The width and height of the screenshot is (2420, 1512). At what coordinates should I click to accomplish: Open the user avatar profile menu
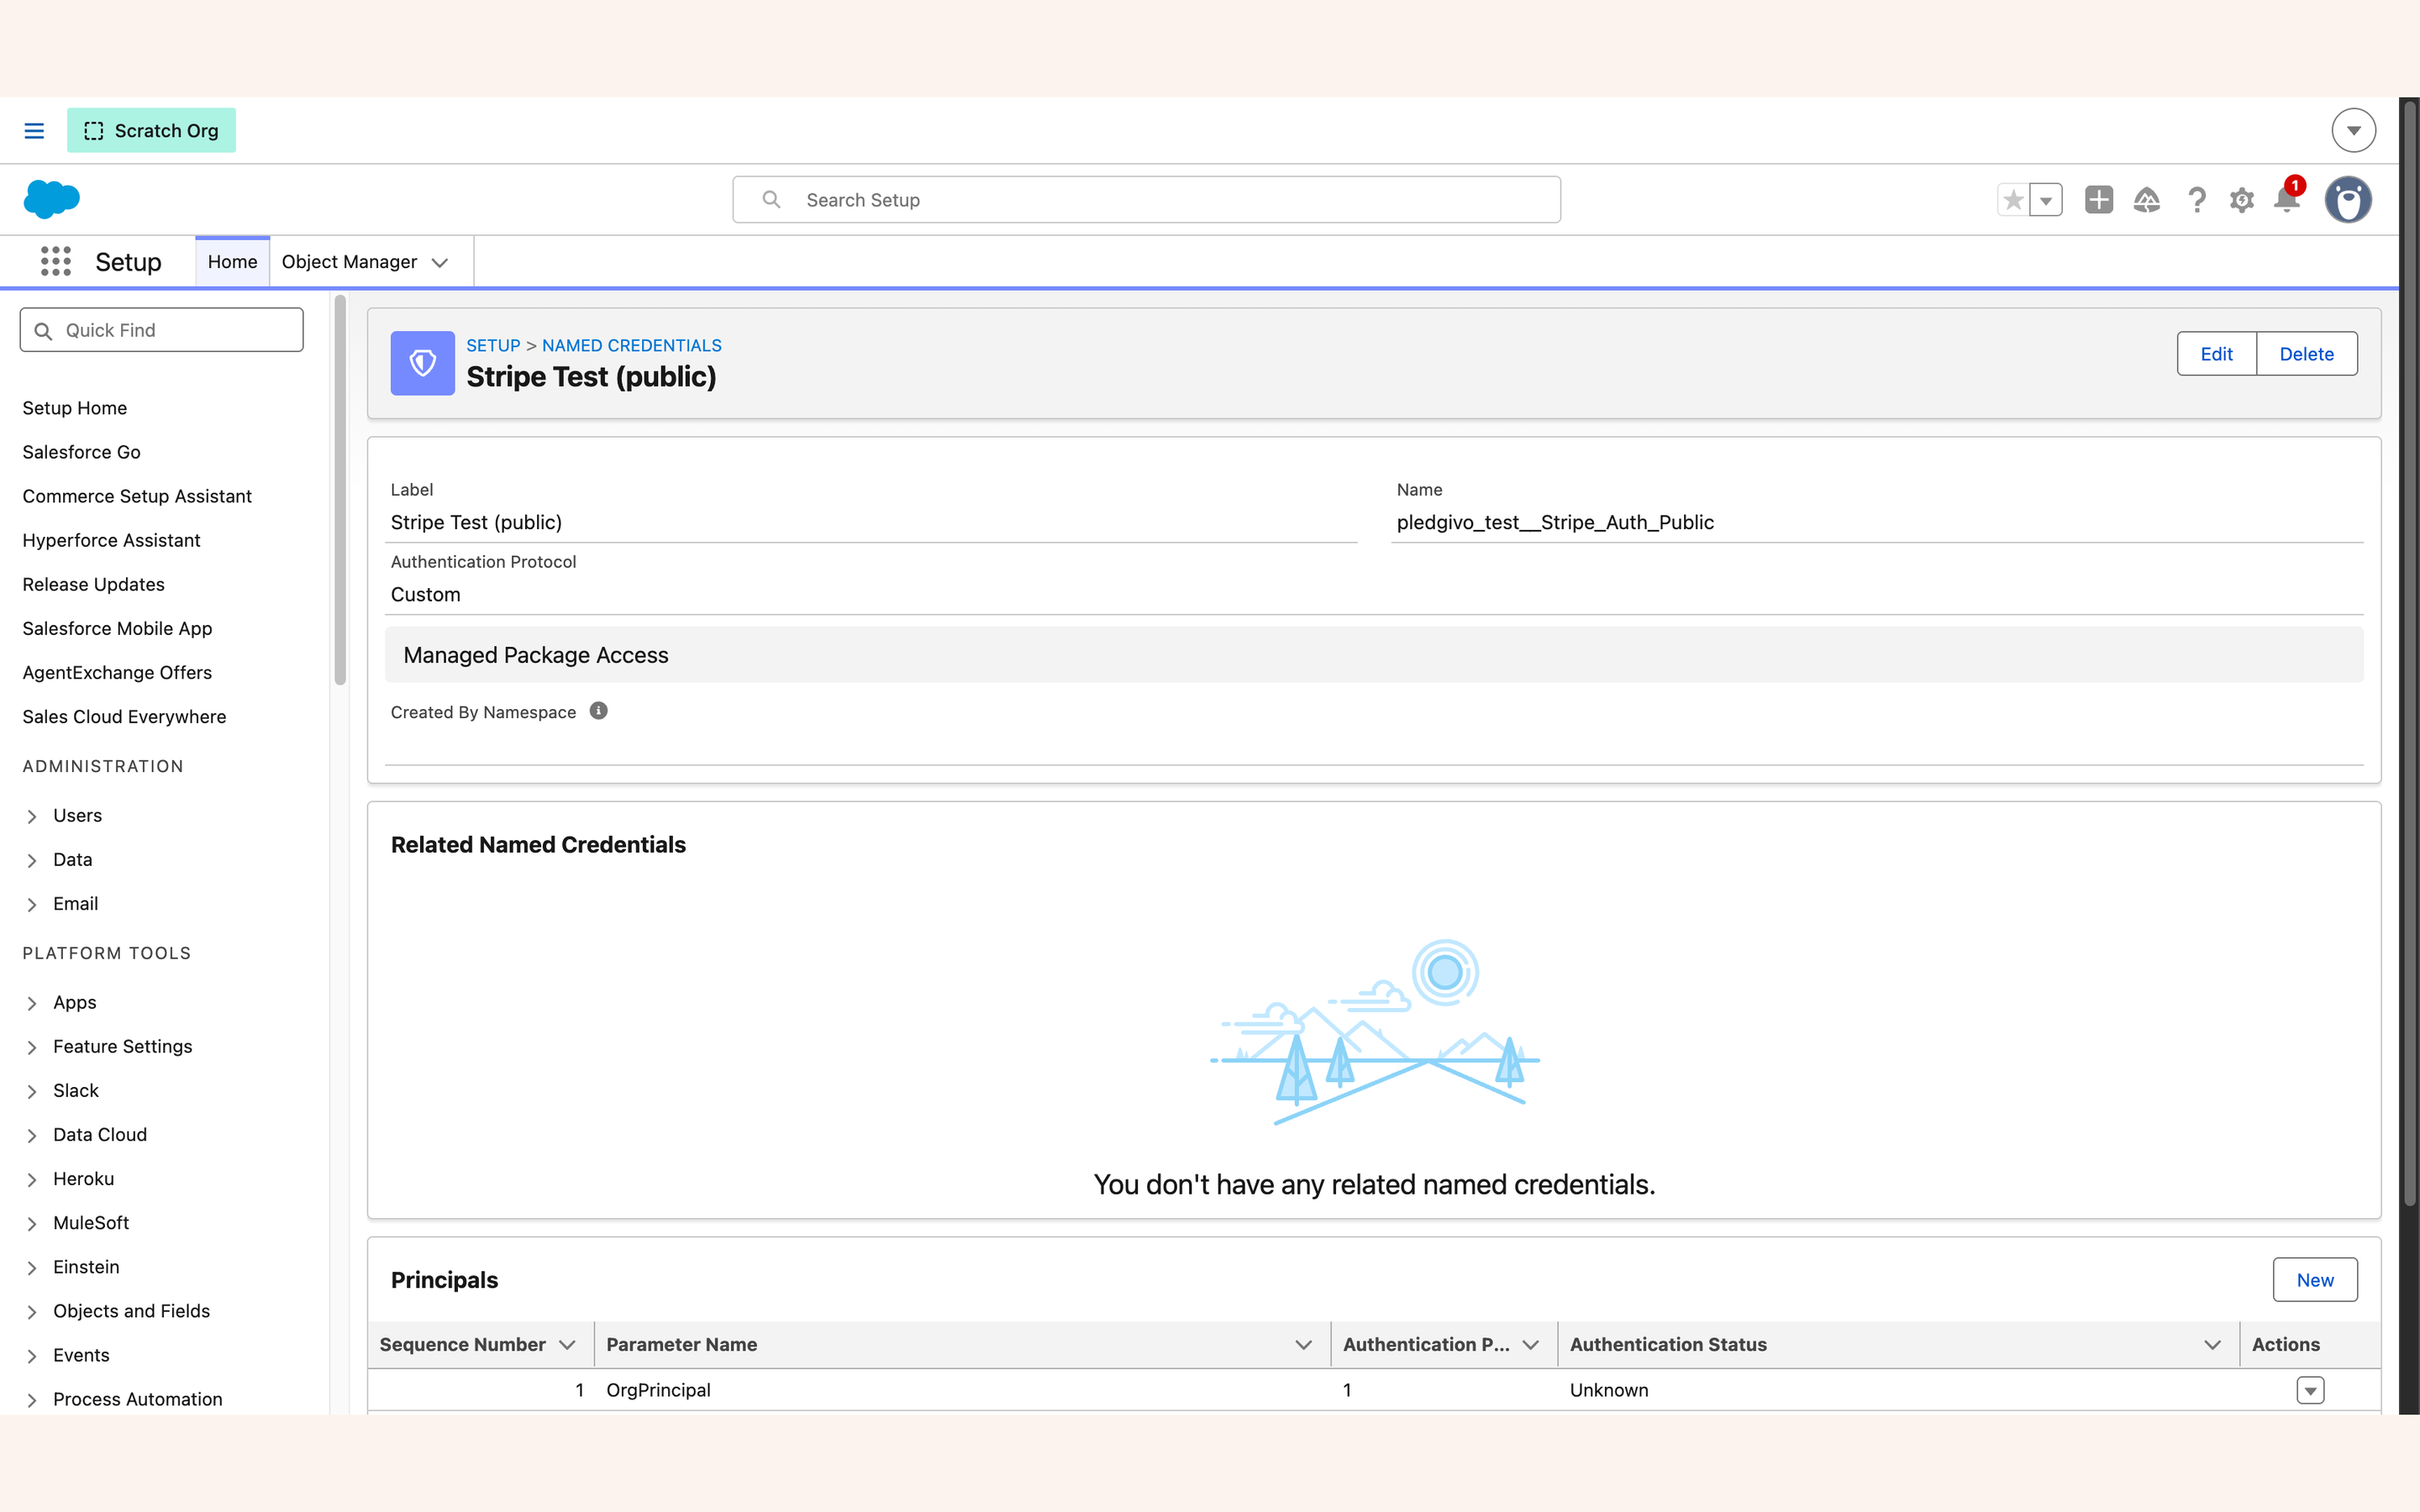pos(2348,200)
